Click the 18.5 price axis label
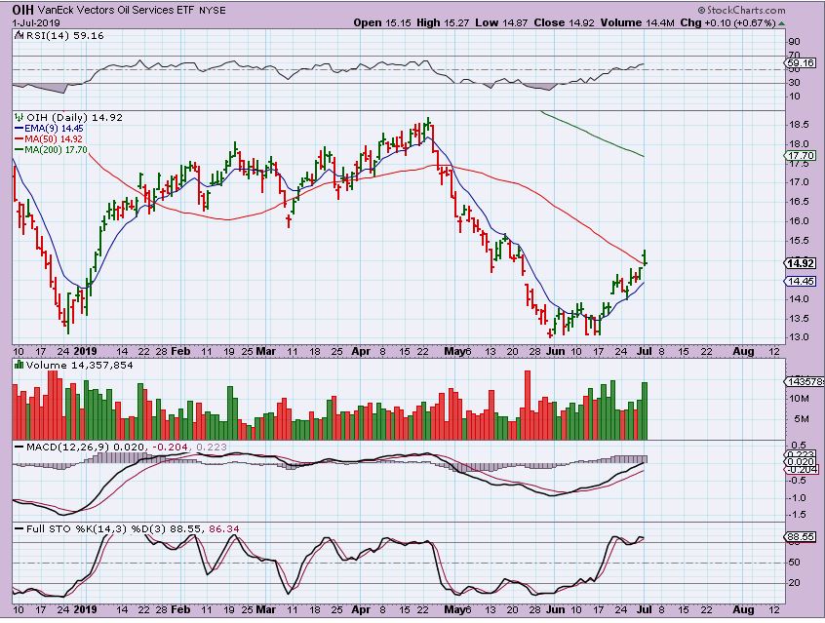 click(x=799, y=125)
